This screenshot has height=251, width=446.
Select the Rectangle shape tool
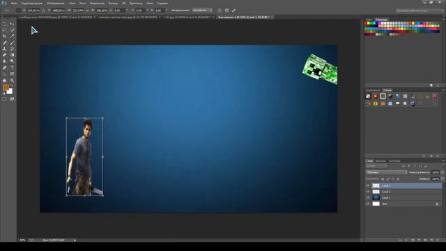coord(12,74)
